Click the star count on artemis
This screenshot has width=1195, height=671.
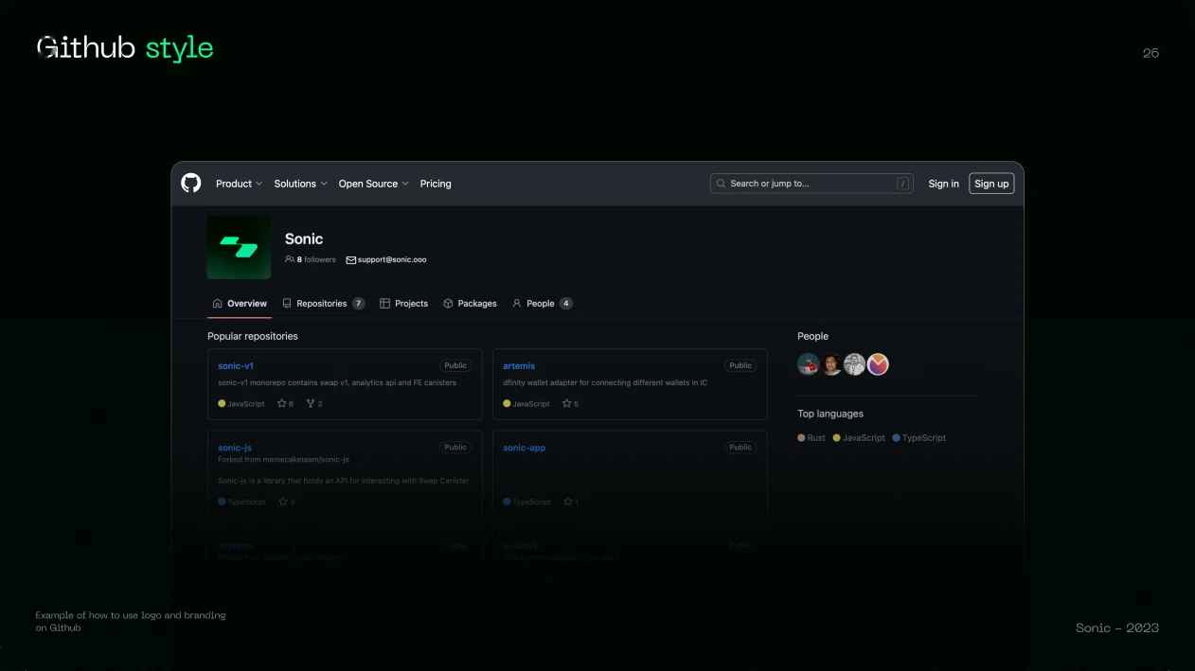570,404
